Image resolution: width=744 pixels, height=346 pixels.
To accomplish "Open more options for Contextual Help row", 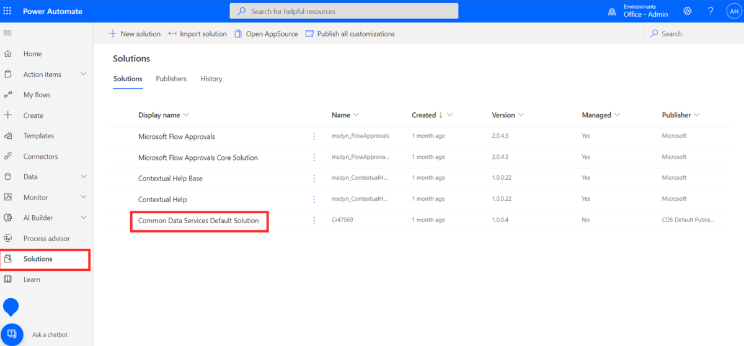I will coord(314,199).
